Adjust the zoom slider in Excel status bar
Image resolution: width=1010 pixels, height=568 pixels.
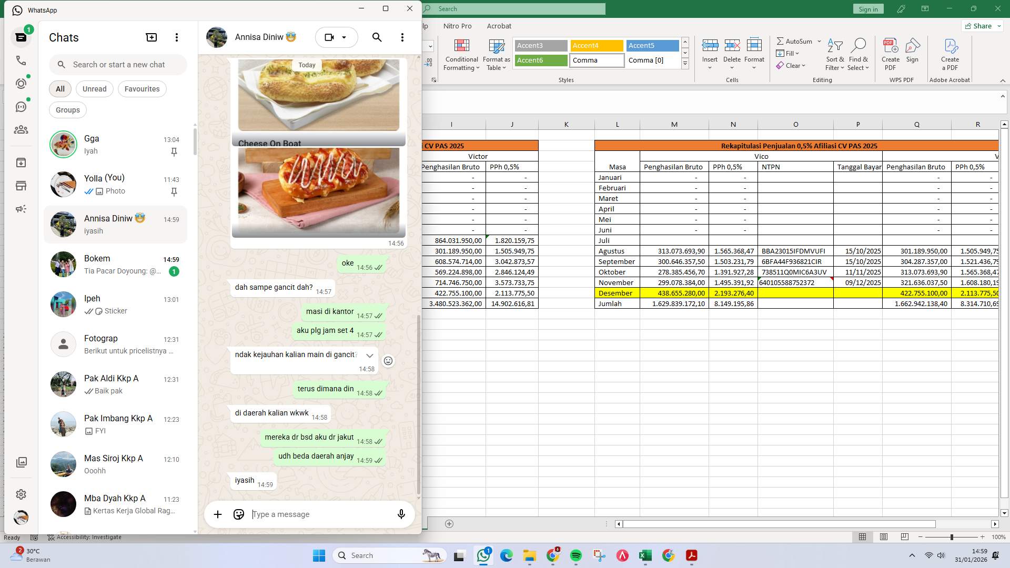coord(951,537)
